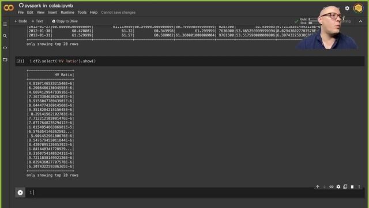Open the search sidebar panel
The width and height of the screenshot is (369, 208).
tap(5, 36)
